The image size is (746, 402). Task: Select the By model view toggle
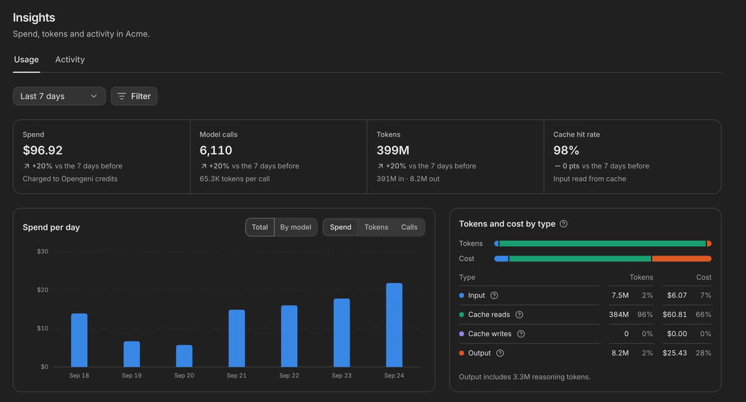(x=296, y=227)
